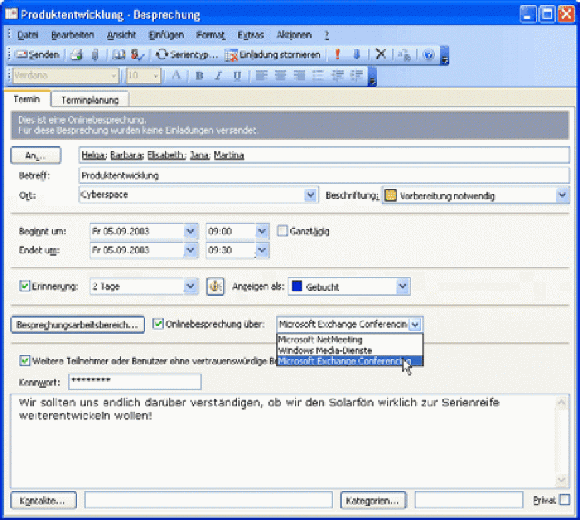The width and height of the screenshot is (580, 520).
Task: Switch to the Terminplanung tab
Action: [90, 100]
